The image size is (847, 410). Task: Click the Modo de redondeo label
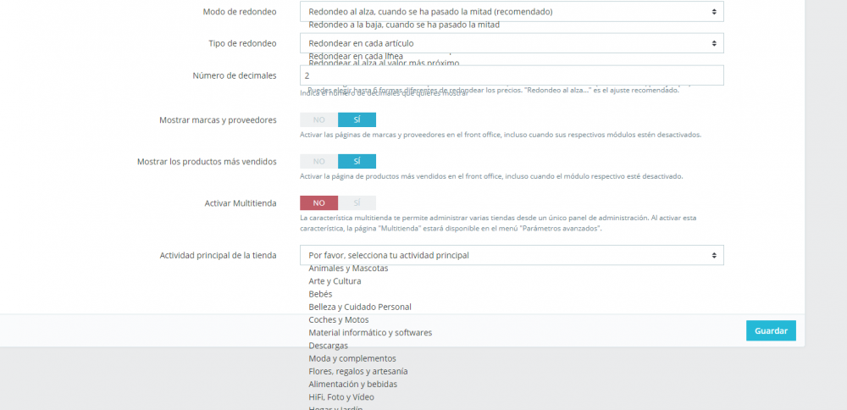point(240,11)
